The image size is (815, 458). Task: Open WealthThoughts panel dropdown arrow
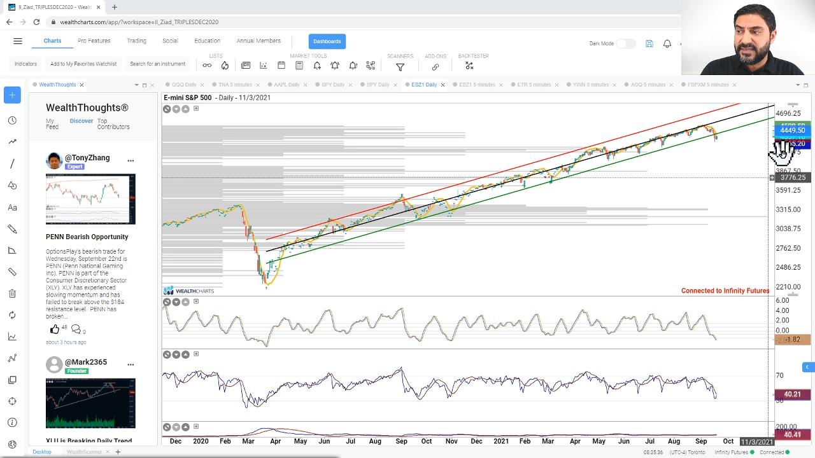136,85
